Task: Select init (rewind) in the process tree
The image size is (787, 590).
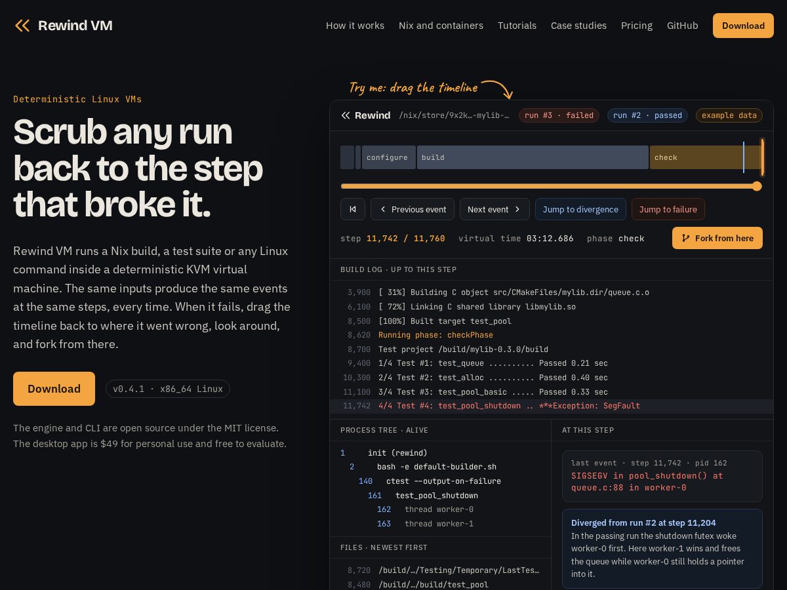Action: tap(440, 453)
